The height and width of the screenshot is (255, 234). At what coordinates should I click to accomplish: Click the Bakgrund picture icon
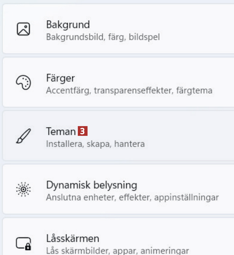pyautogui.click(x=23, y=29)
